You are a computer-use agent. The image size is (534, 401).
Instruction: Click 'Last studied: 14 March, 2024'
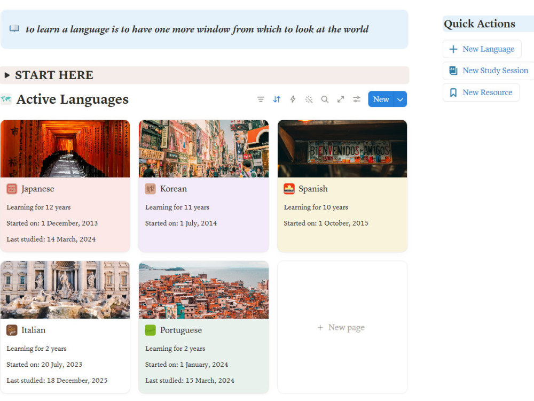coord(51,239)
